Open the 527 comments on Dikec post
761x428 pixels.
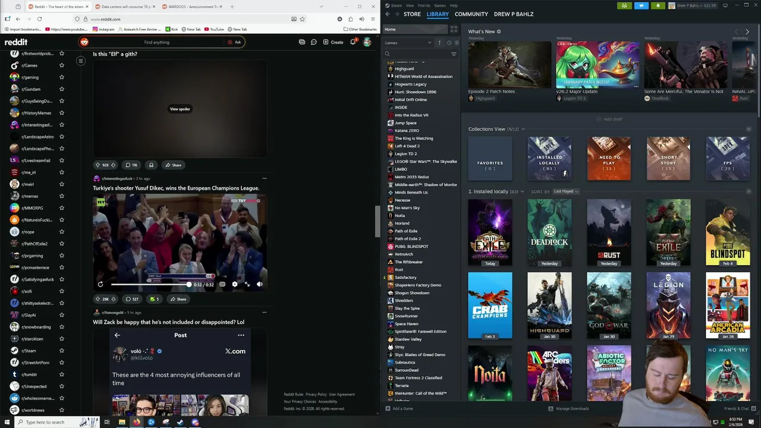coord(132,299)
